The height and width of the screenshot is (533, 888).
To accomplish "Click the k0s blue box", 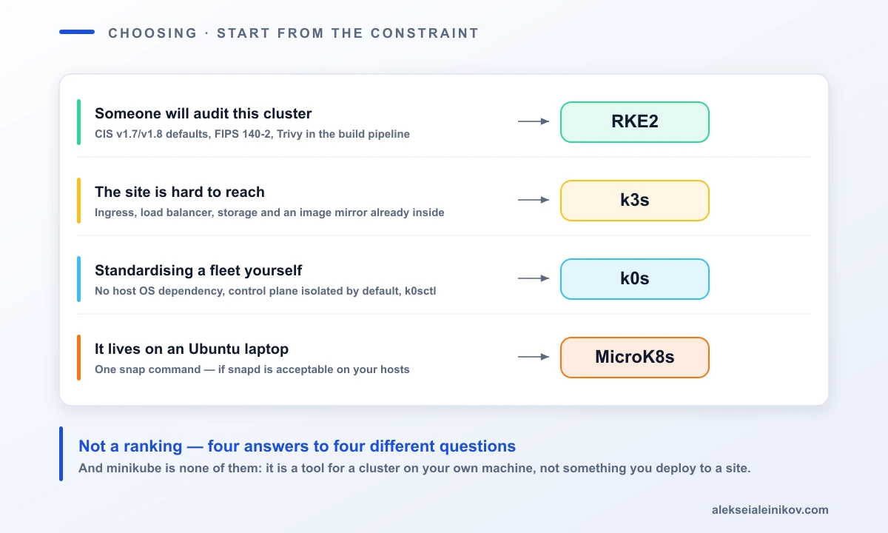I will (635, 279).
